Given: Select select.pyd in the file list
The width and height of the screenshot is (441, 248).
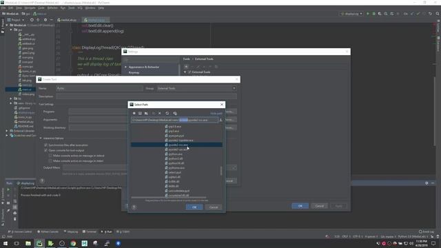Looking at the screenshot, I should (174, 172).
